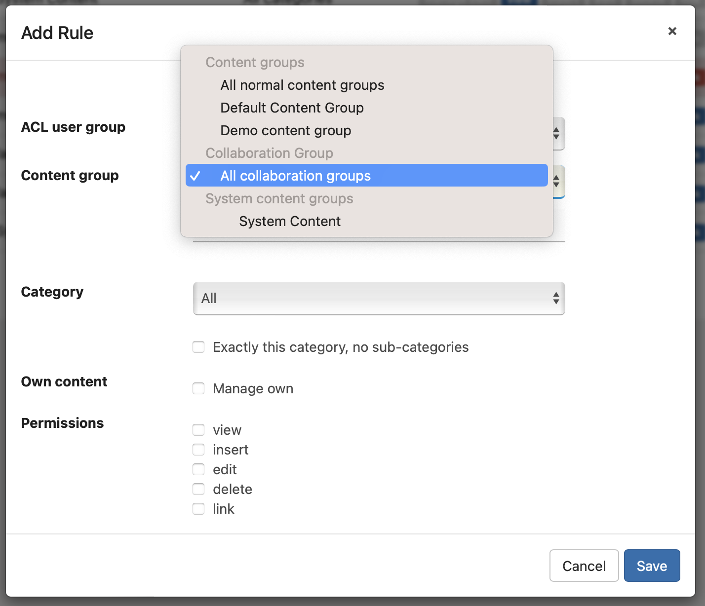
Task: Click the checkmark beside All collaboration groups
Action: coord(196,176)
